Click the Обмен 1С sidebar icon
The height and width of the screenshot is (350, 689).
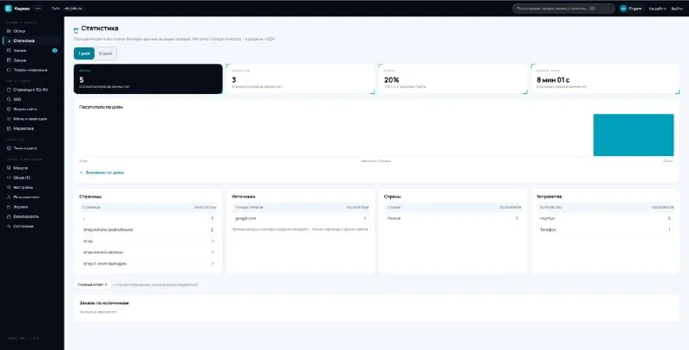pos(9,178)
